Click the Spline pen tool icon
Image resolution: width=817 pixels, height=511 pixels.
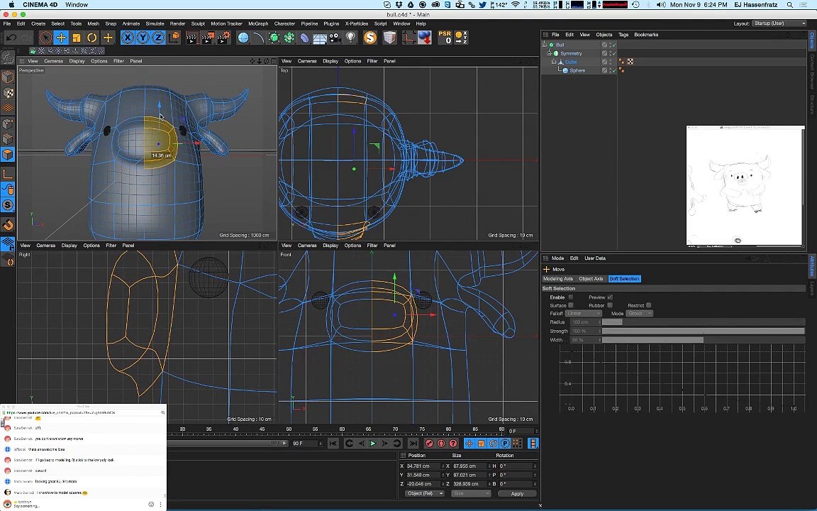(258, 38)
